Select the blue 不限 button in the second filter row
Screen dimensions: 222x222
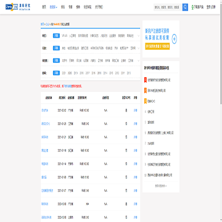pyautogui.click(x=56, y=48)
